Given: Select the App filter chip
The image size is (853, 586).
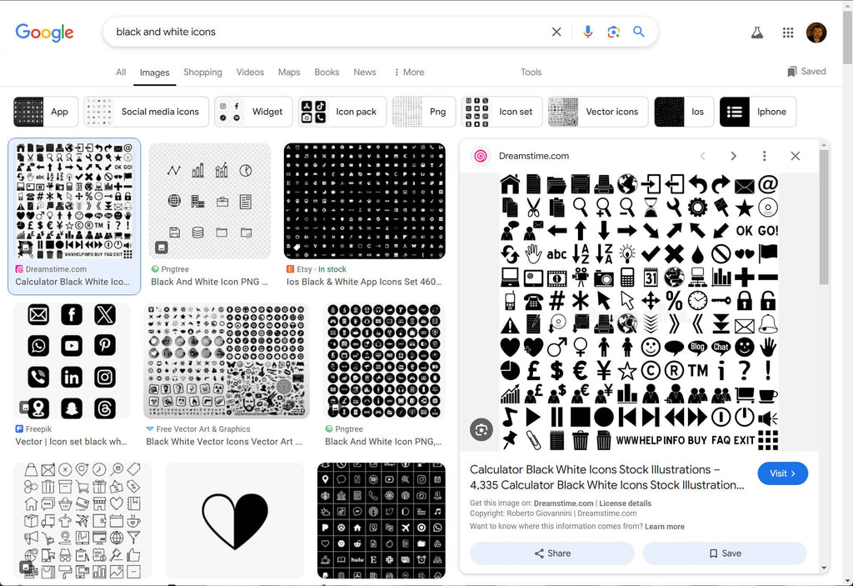Looking at the screenshot, I should point(46,112).
